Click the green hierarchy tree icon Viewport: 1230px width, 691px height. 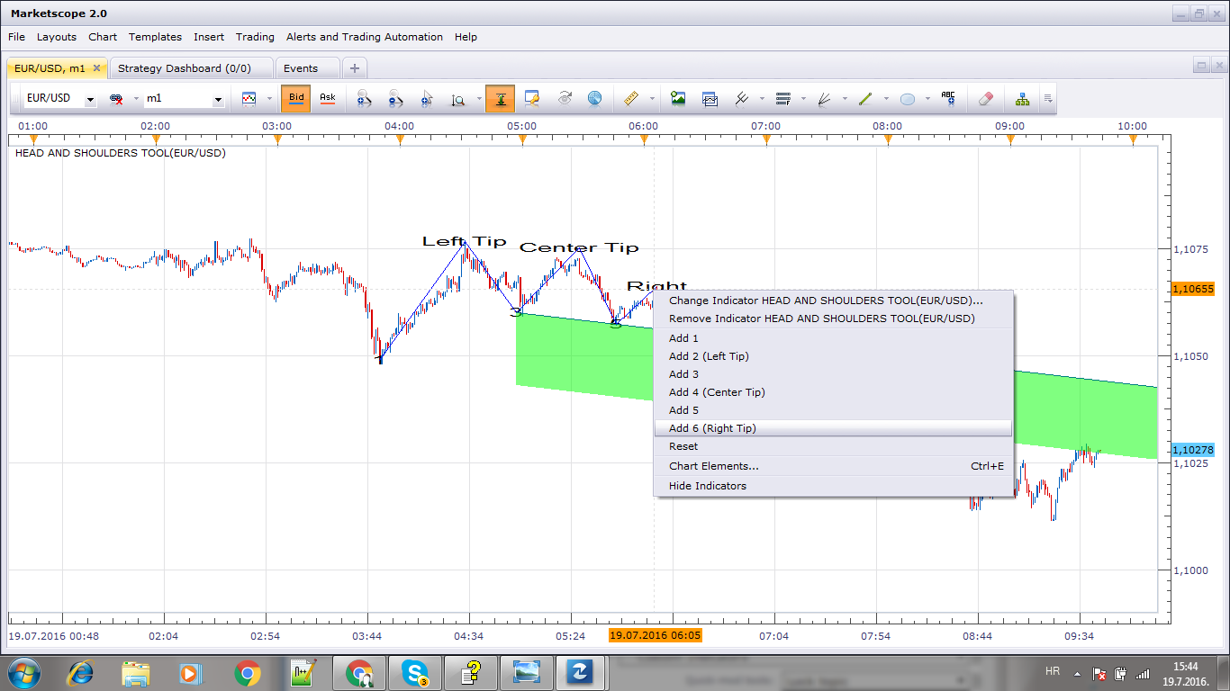[1022, 98]
